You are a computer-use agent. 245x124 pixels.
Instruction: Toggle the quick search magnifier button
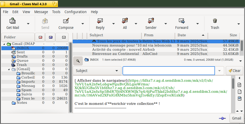point(78,61)
